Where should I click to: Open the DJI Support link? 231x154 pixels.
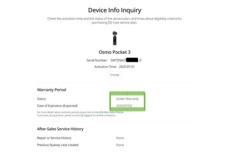(86, 116)
